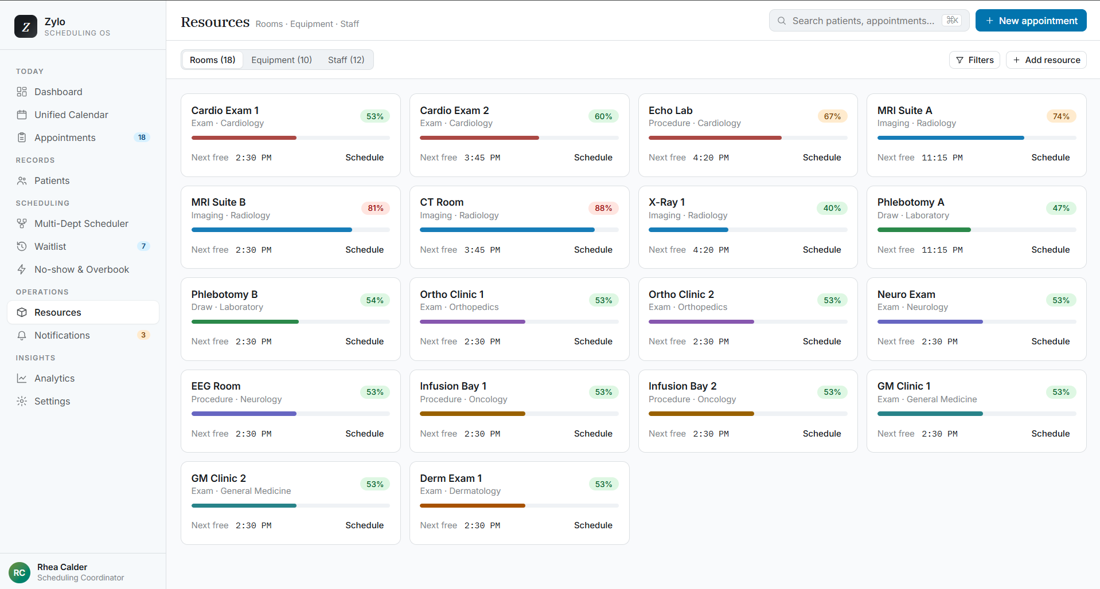Click the Waitlist 7 count badge
Viewport: 1100px width, 589px height.
coord(143,246)
